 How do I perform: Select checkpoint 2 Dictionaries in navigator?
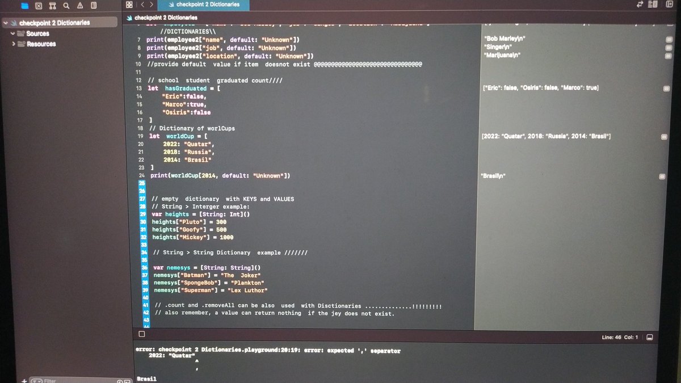pyautogui.click(x=54, y=23)
